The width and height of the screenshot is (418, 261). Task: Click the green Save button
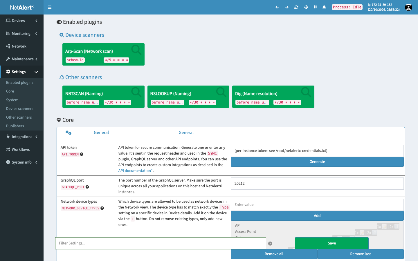click(332, 243)
